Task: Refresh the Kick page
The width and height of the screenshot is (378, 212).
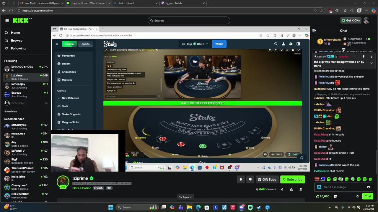Action: [x=11, y=11]
